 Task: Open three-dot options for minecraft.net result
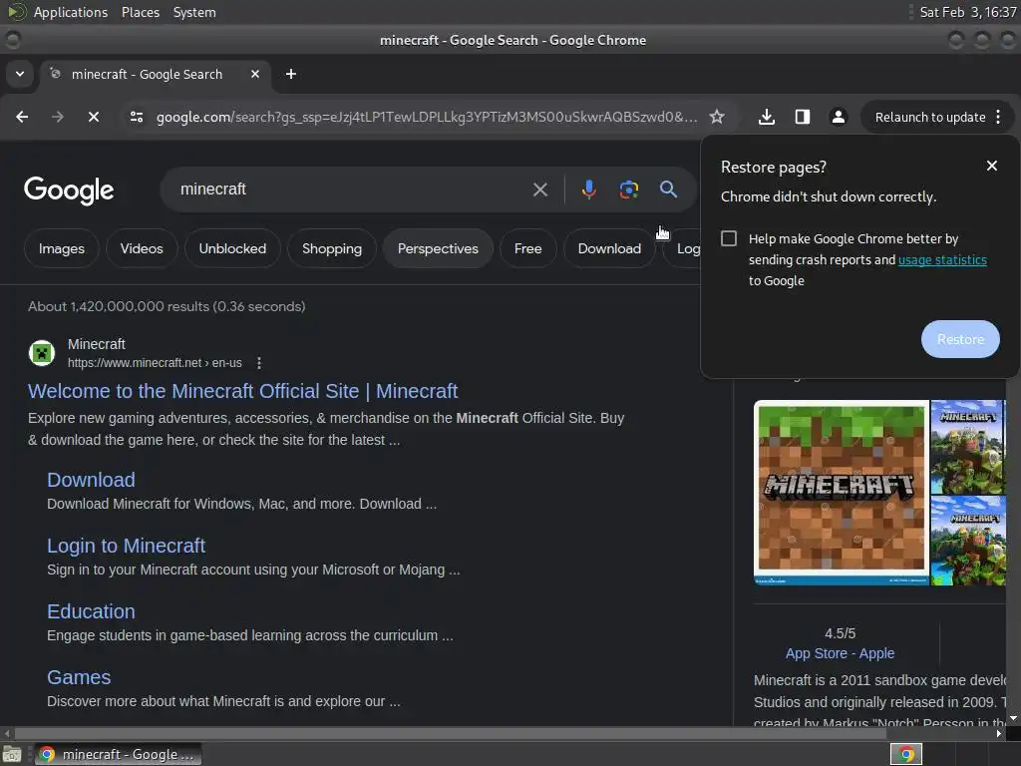pos(259,363)
